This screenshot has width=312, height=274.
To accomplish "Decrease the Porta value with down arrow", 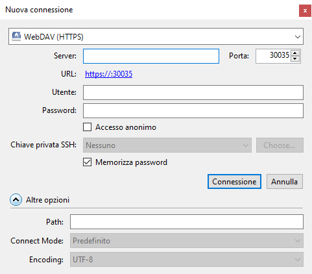I will (x=295, y=59).
